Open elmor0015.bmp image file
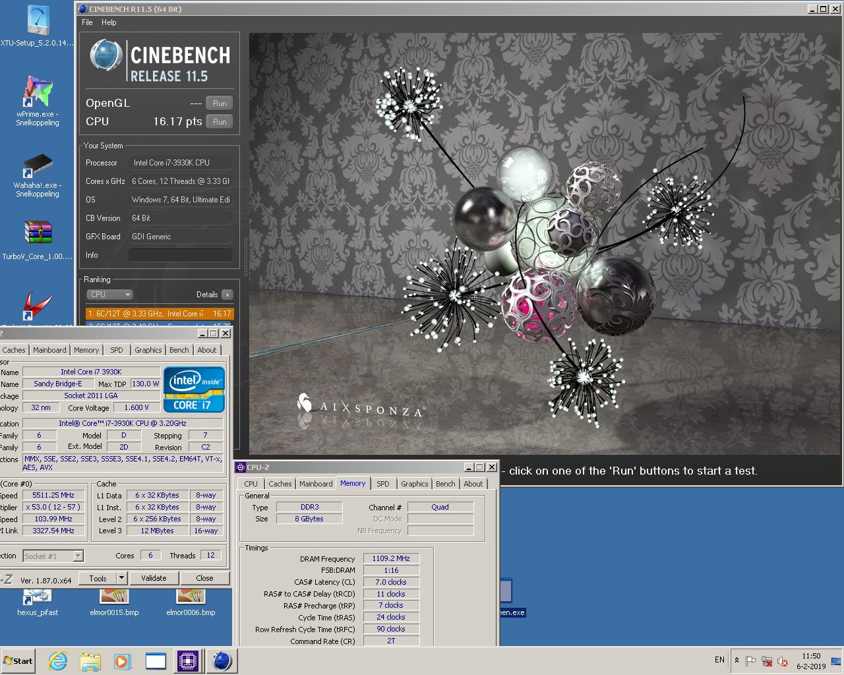844x675 pixels. 114,604
